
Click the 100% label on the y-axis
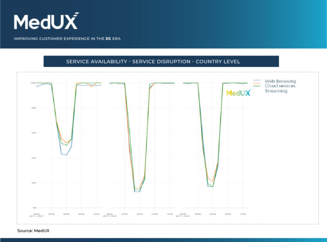tap(33, 83)
